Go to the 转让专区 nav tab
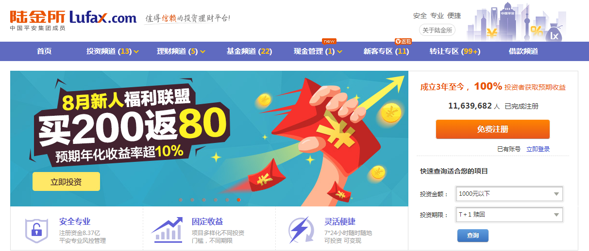Screen dimensions: 589x251 455,51
